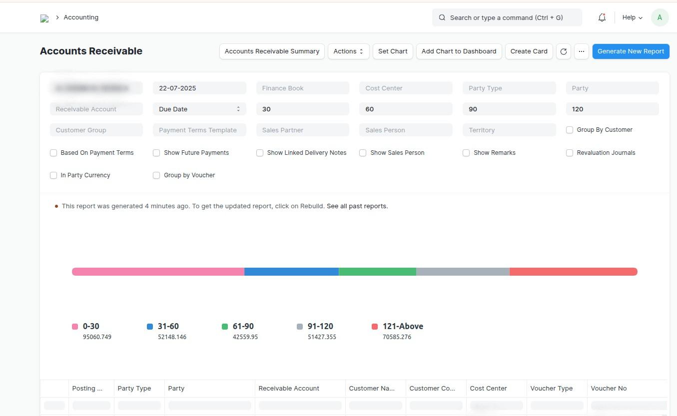Screen dimensions: 677x416
Task: Open the Help dropdown menu
Action: (x=632, y=17)
